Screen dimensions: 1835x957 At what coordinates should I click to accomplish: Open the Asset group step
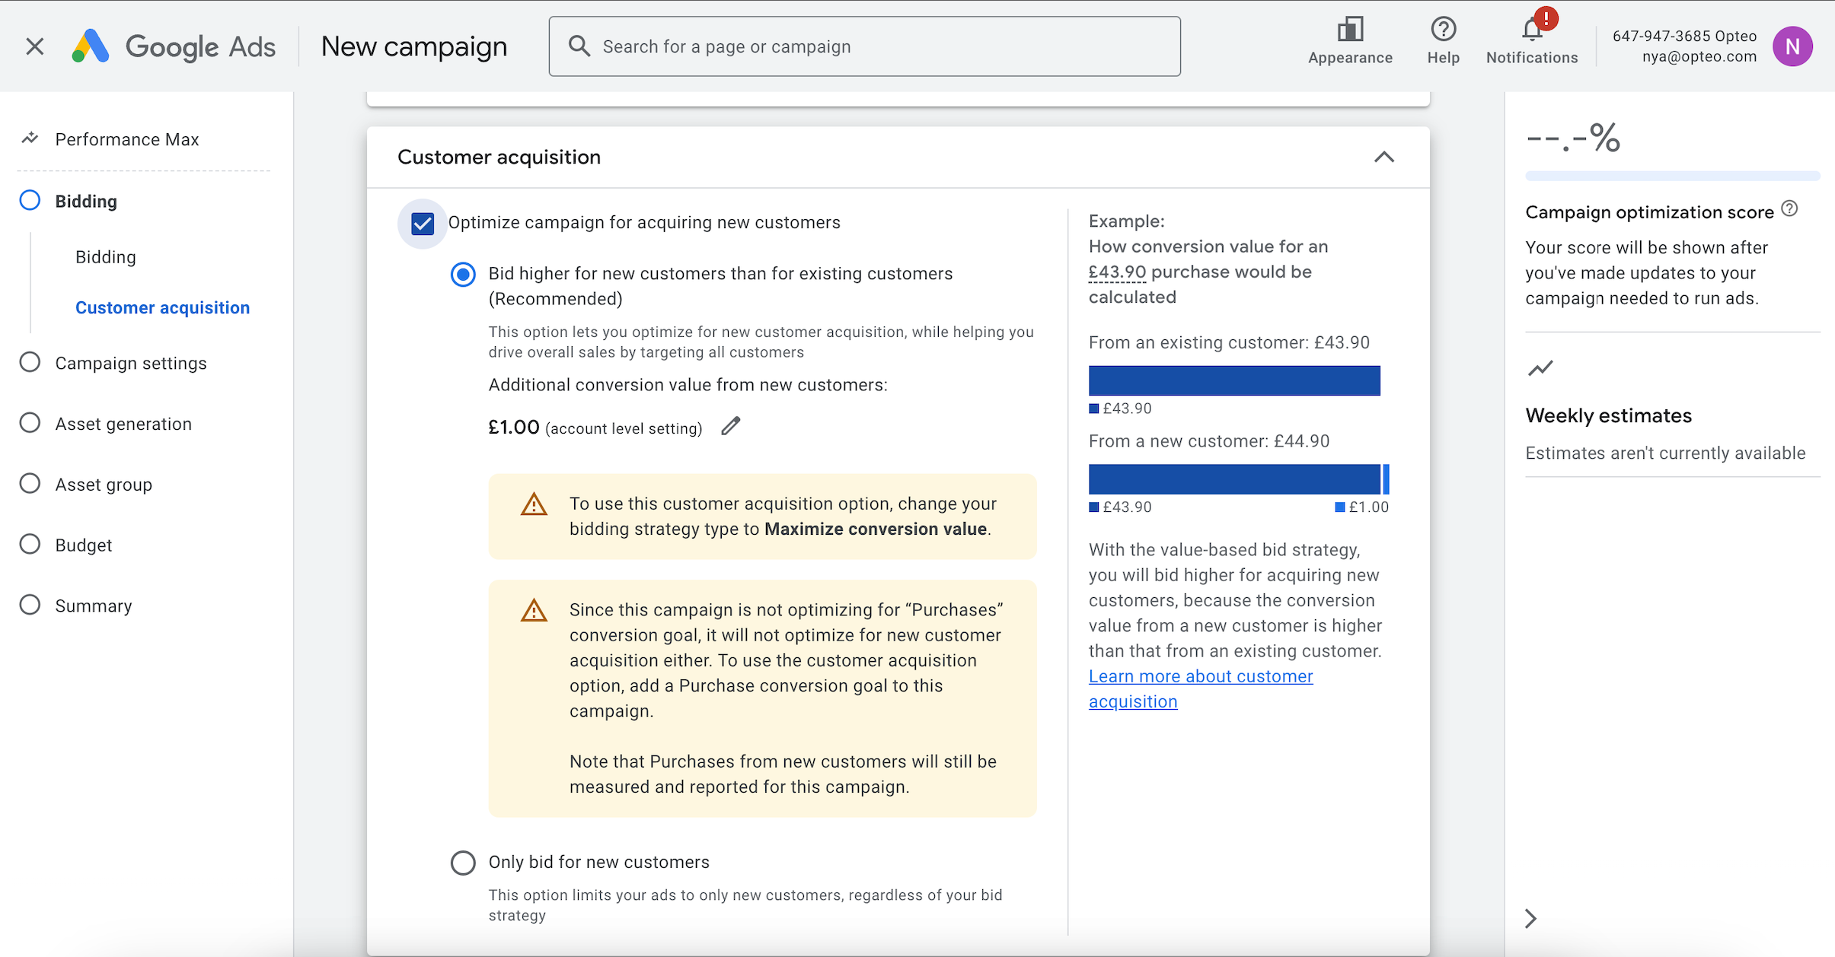click(x=104, y=485)
